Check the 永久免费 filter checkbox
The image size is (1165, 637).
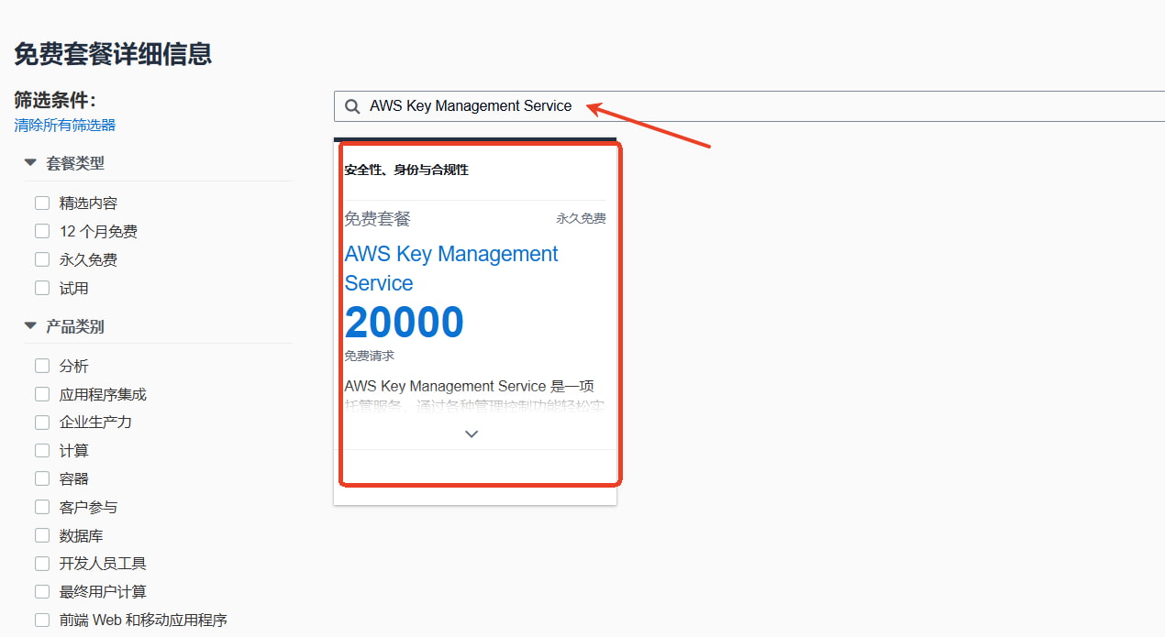(x=41, y=259)
